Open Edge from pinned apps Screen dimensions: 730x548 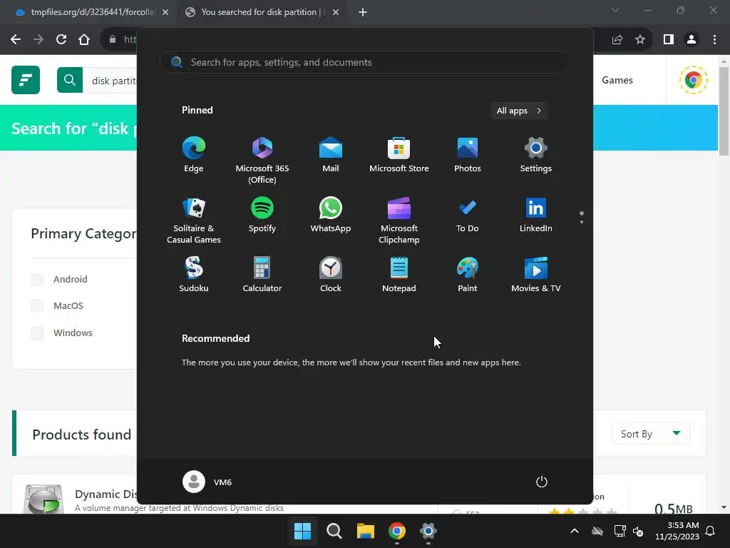[x=194, y=155]
